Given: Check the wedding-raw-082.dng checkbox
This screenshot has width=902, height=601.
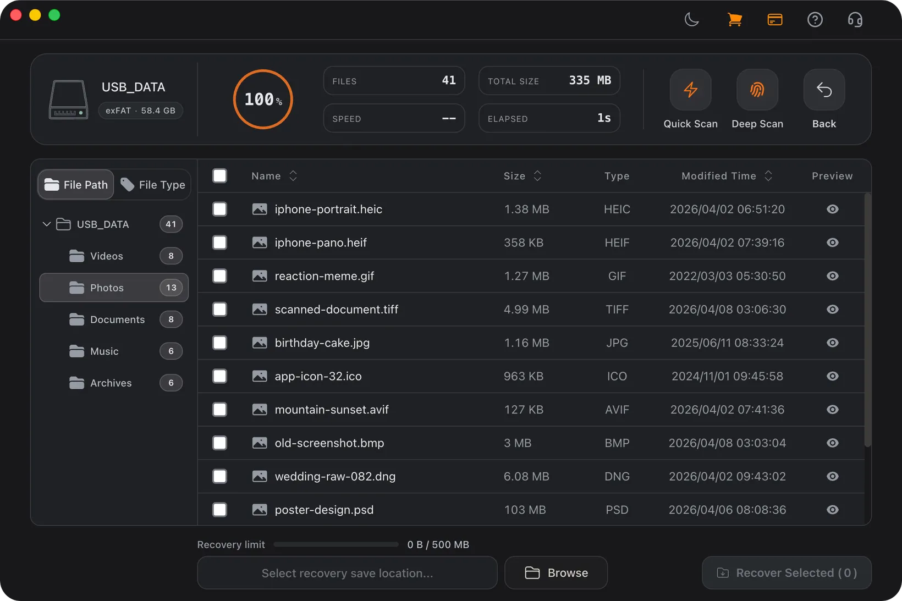Looking at the screenshot, I should coord(219,476).
